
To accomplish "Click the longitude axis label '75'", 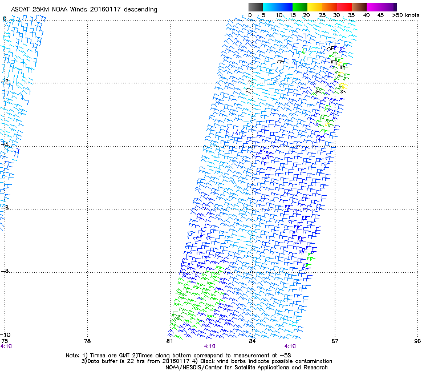I will [5, 341].
